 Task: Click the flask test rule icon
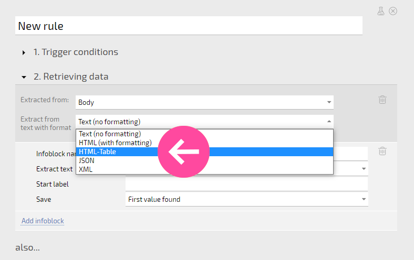381,11
